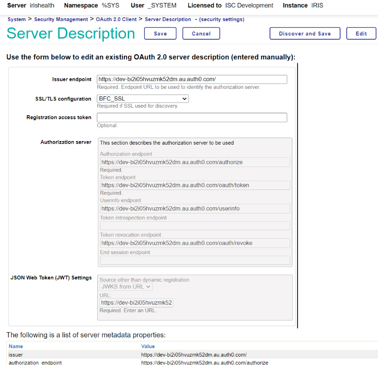
Task: Open the SSL/TLS configuration dropdown
Action: (143, 99)
